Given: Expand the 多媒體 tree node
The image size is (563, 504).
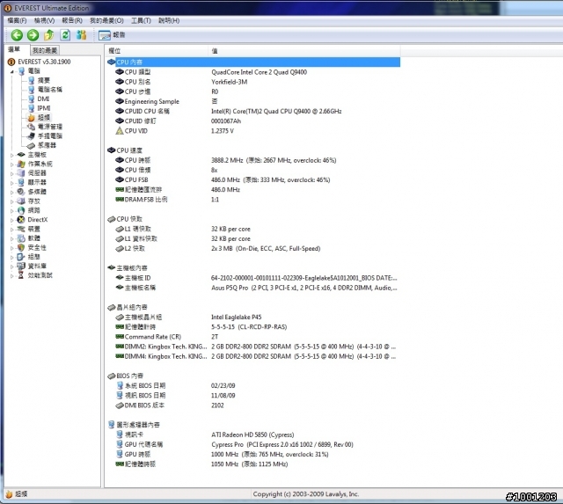Looking at the screenshot, I should [x=11, y=193].
